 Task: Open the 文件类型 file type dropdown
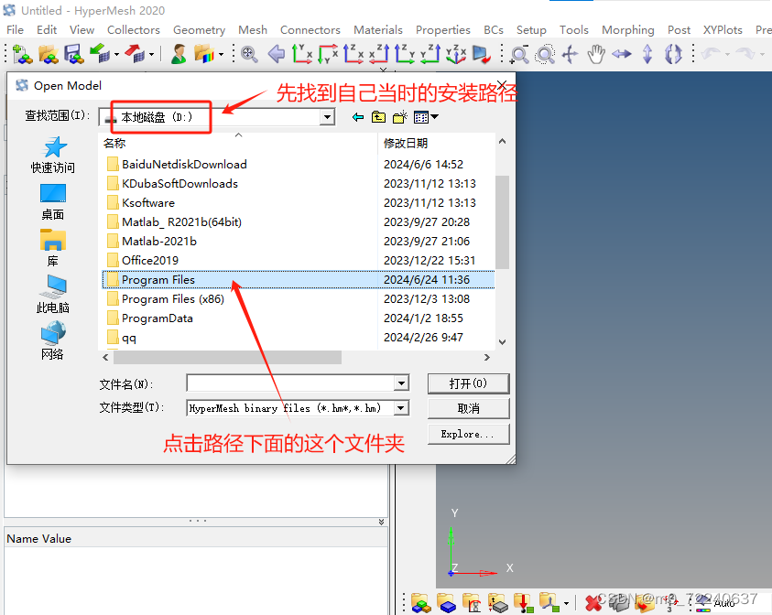[x=399, y=408]
